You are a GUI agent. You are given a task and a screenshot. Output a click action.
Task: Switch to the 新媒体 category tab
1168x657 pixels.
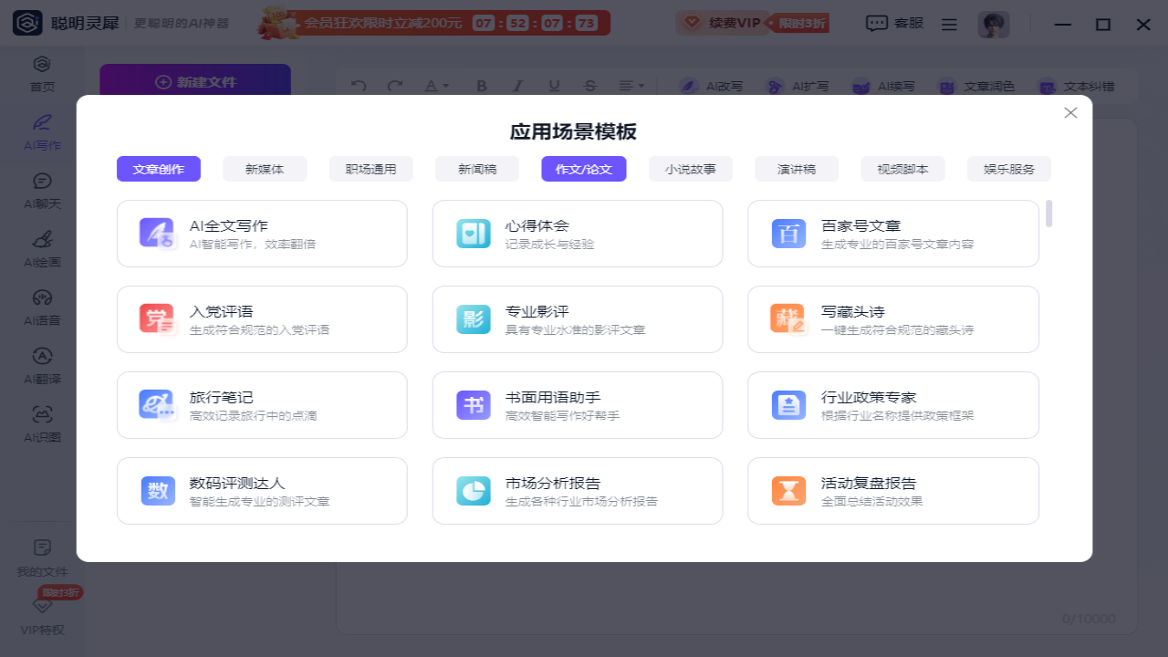pos(265,169)
